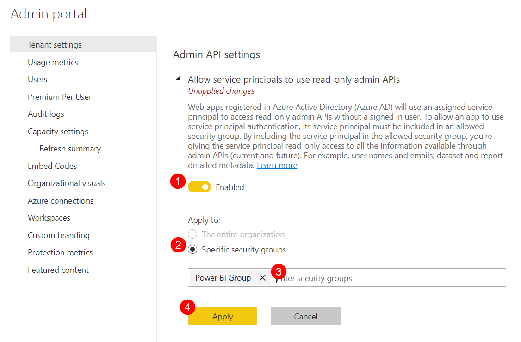
Task: Collapse the read-only admin APIs section
Action: click(178, 78)
